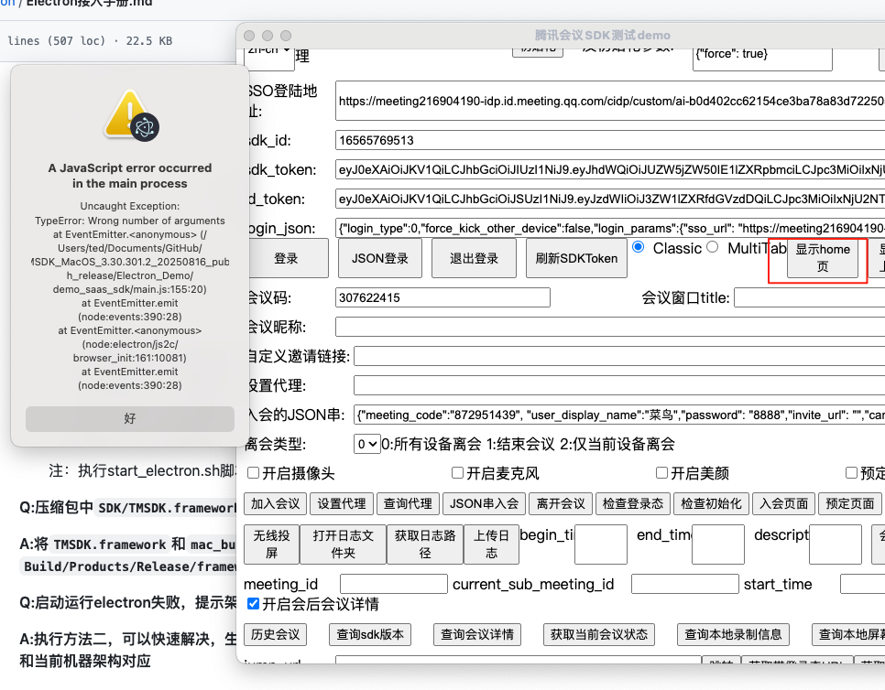This screenshot has height=690, width=885.
Task: Enable the 开启摄像头 checkbox
Action: pyautogui.click(x=254, y=473)
